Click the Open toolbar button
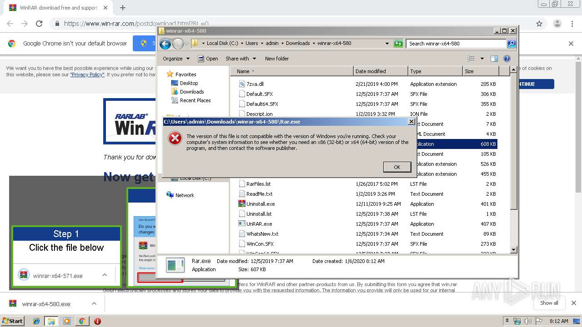This screenshot has height=327, width=582. (208, 59)
